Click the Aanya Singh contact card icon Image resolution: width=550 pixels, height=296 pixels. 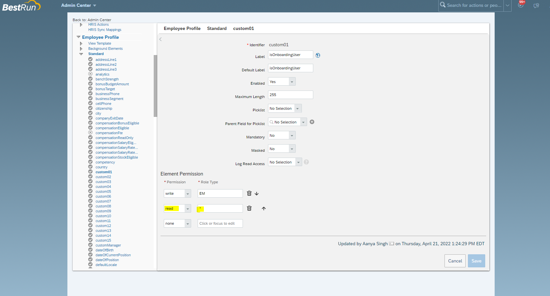[x=391, y=244]
